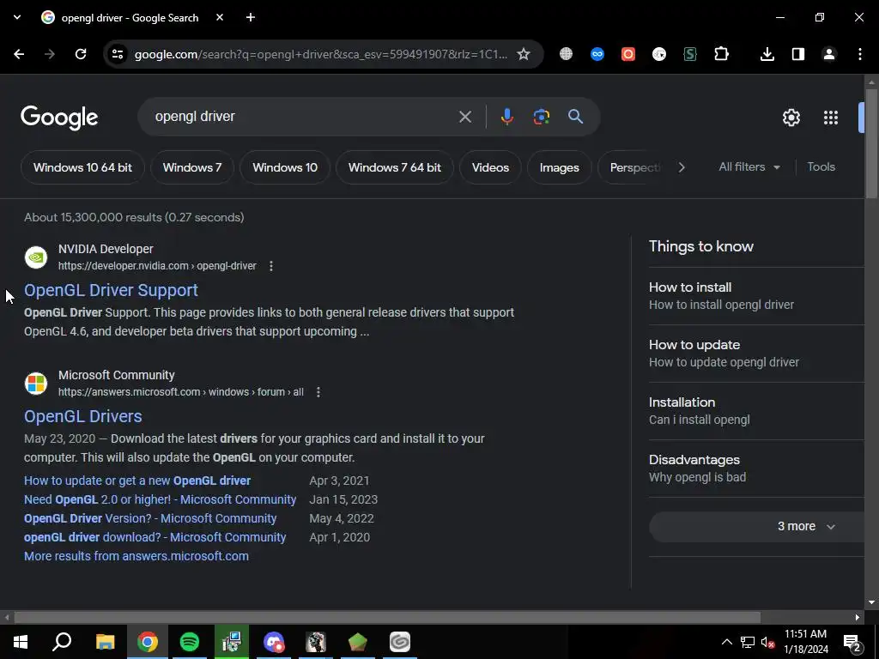
Task: Open Google apps grid
Action: pyautogui.click(x=831, y=117)
